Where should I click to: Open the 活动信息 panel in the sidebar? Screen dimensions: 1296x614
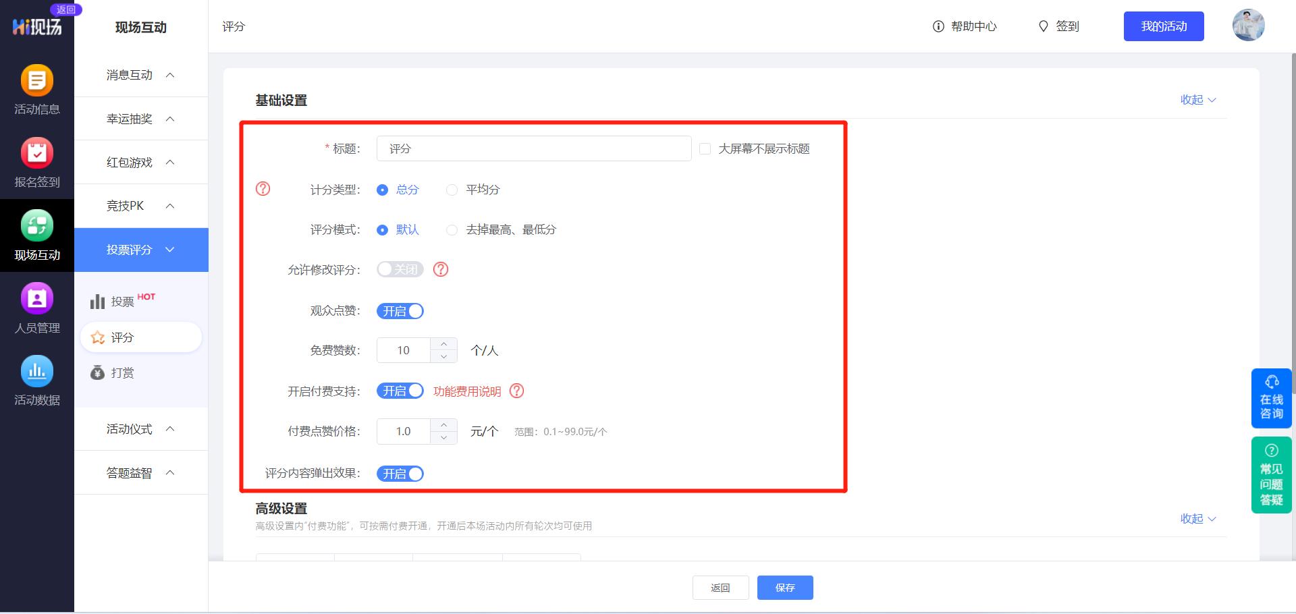pos(37,91)
